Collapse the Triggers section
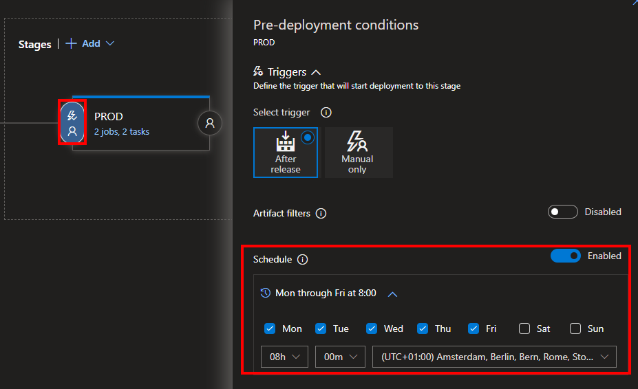The height and width of the screenshot is (389, 638). pos(316,72)
